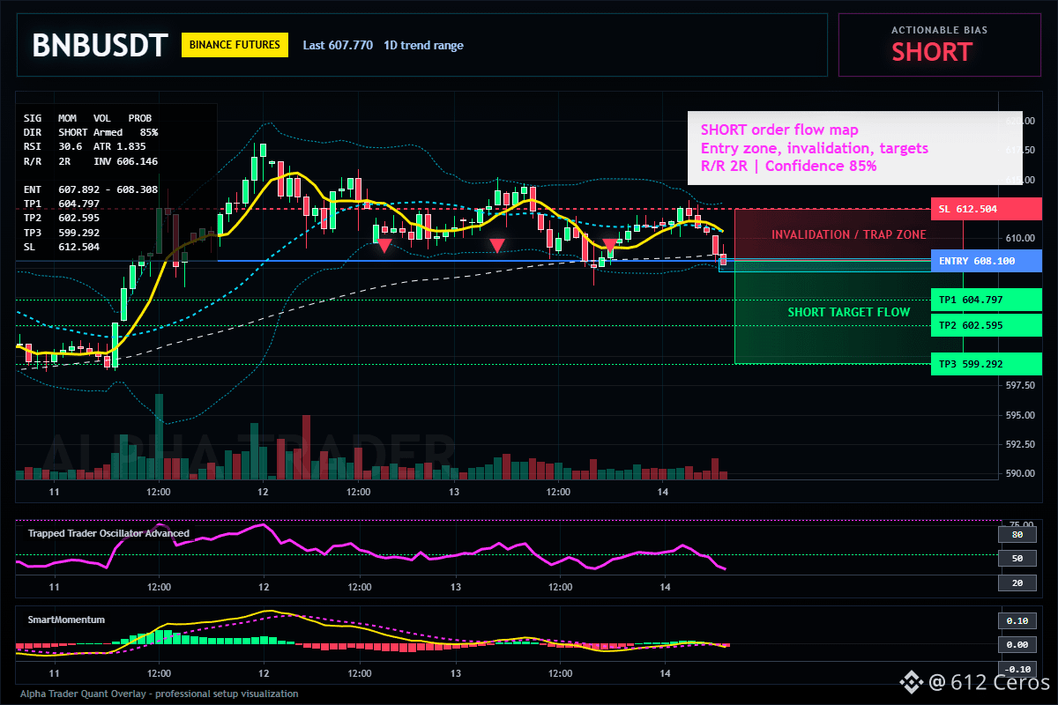
Task: Click 'SHORT order flow map' annotation line
Action: click(779, 130)
